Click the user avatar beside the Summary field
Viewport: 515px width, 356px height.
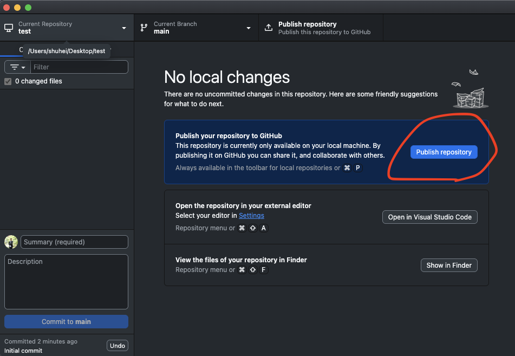11,242
